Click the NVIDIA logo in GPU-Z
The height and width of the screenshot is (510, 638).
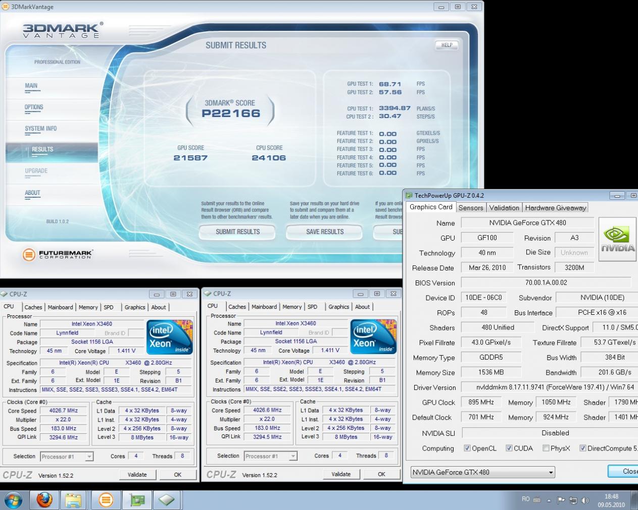617,239
